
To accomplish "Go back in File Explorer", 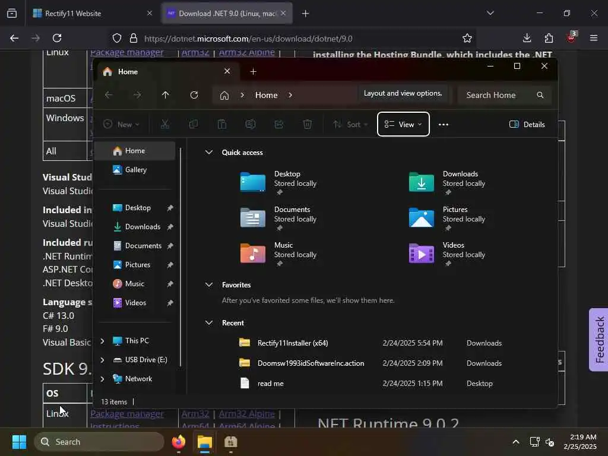I will coord(109,95).
